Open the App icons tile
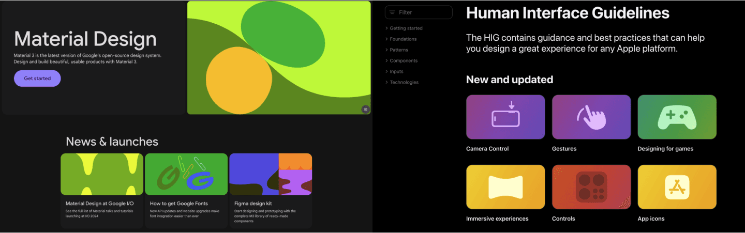The image size is (745, 233). [x=677, y=187]
